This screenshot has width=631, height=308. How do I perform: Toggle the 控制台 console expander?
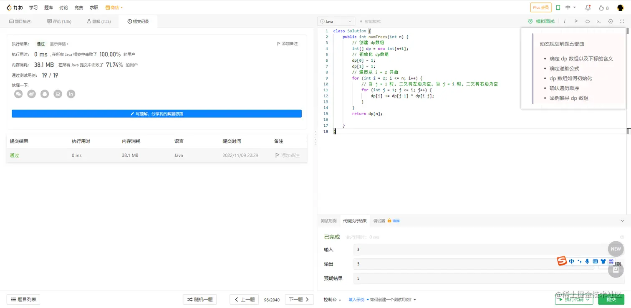(332, 300)
